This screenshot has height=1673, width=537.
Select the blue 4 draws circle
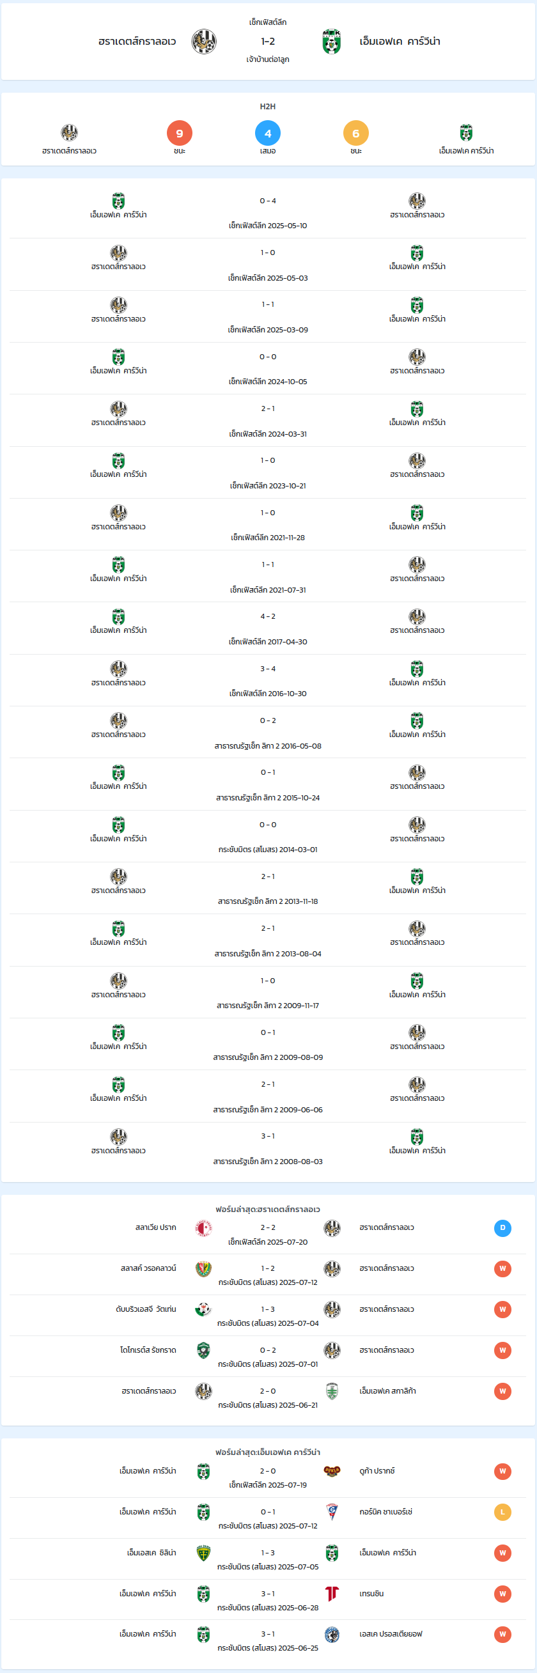click(x=268, y=133)
